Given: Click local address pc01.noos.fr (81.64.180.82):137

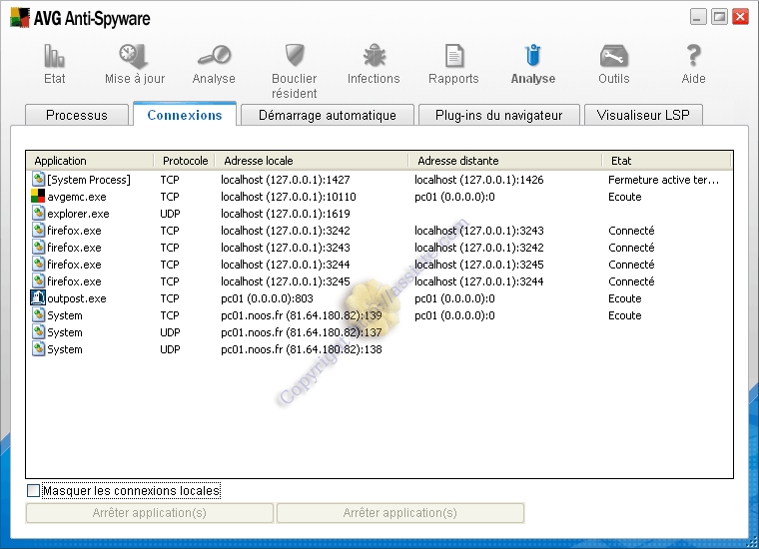Looking at the screenshot, I should click(x=301, y=332).
